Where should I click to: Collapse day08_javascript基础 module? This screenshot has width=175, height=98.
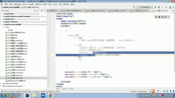pyautogui.click(x=1, y=24)
